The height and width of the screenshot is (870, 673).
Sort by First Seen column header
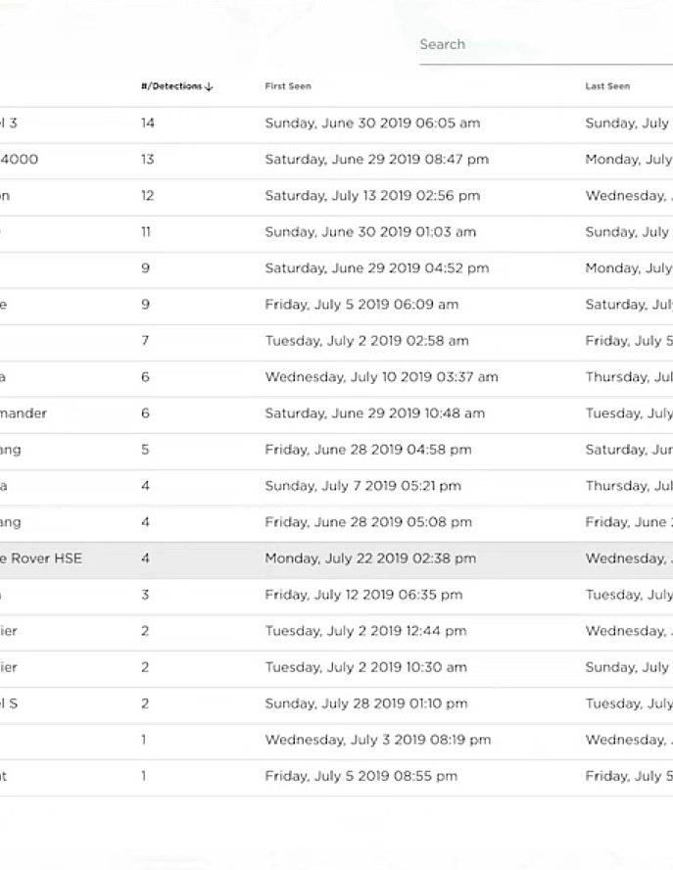coord(288,86)
